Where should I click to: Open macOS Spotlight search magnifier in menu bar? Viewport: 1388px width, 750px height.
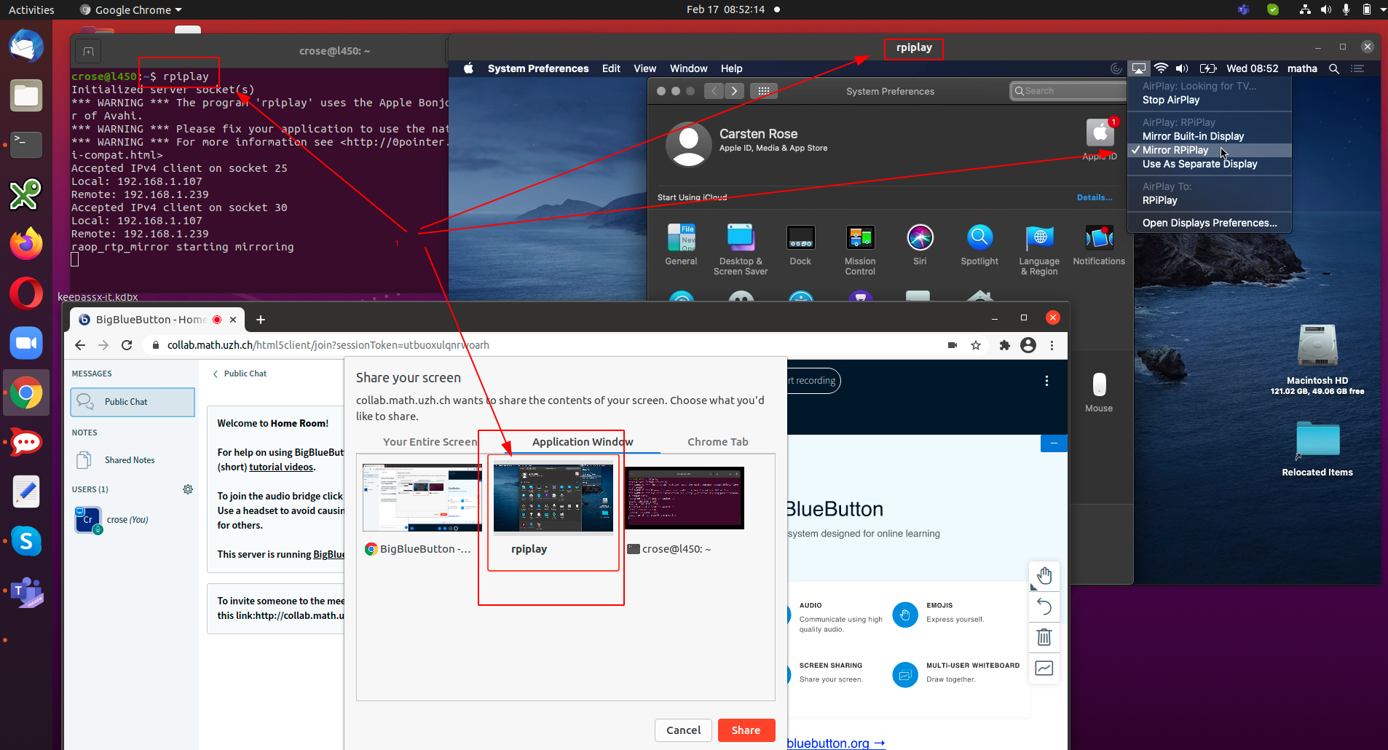tap(1334, 68)
